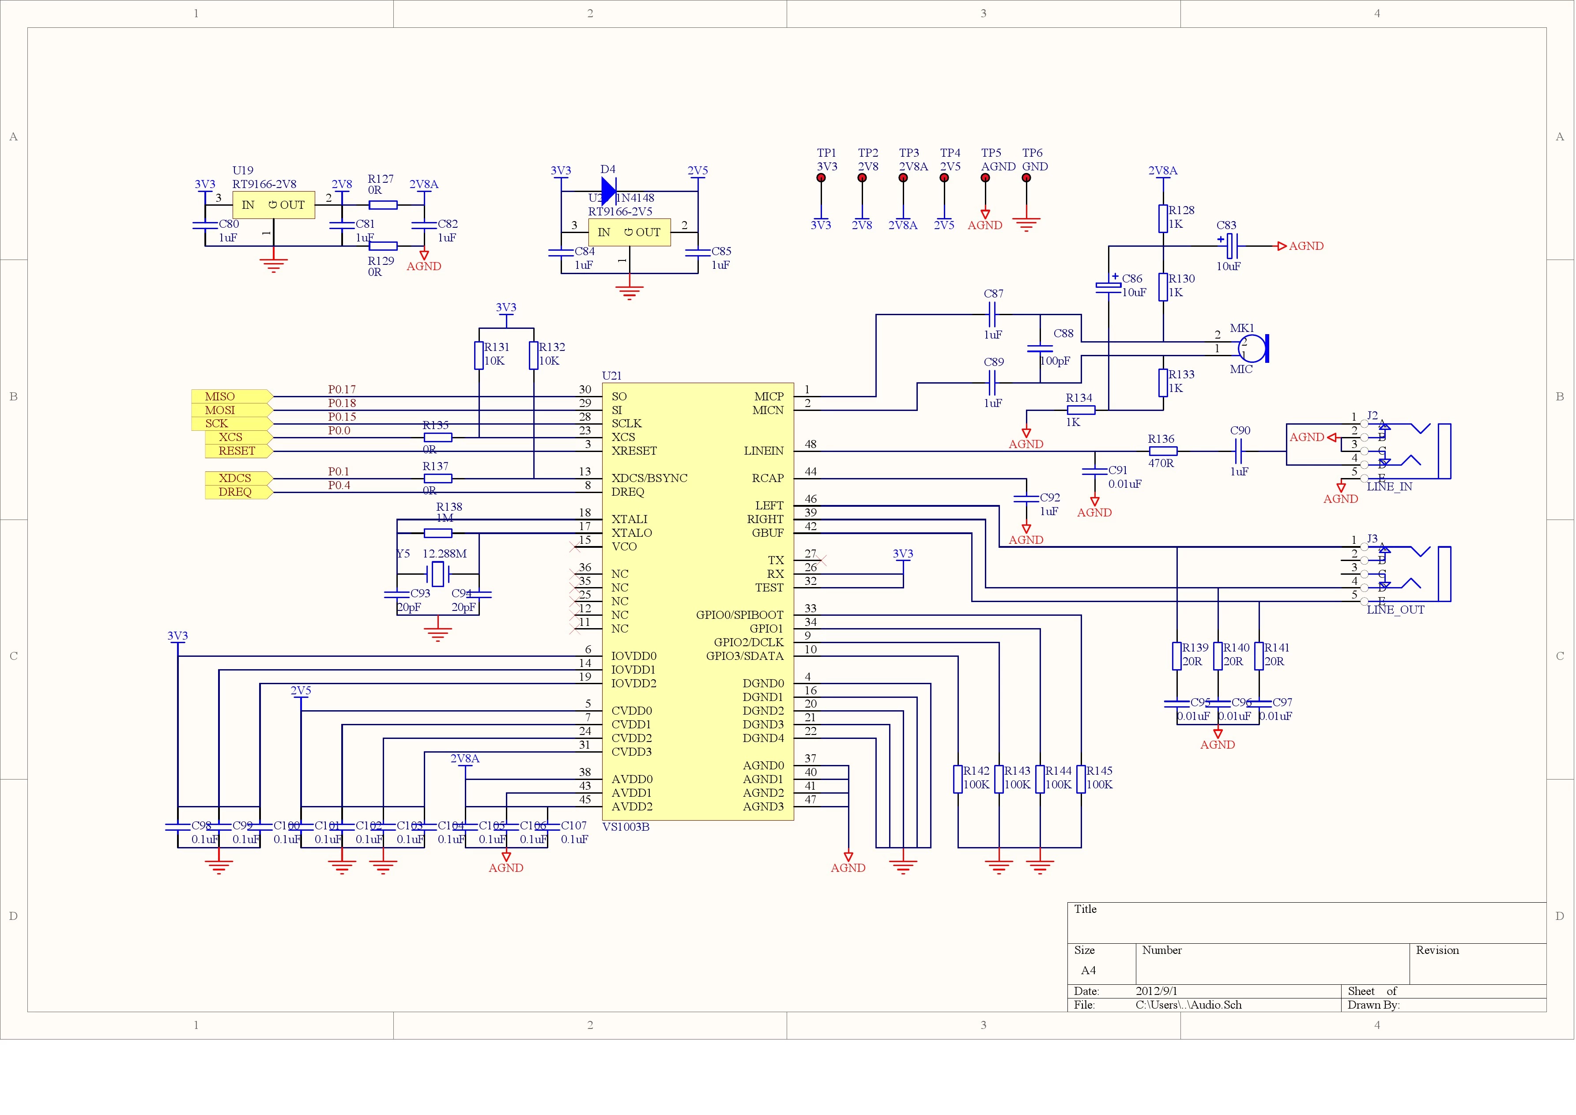Click the LINE_IN connector label

pos(1390,487)
